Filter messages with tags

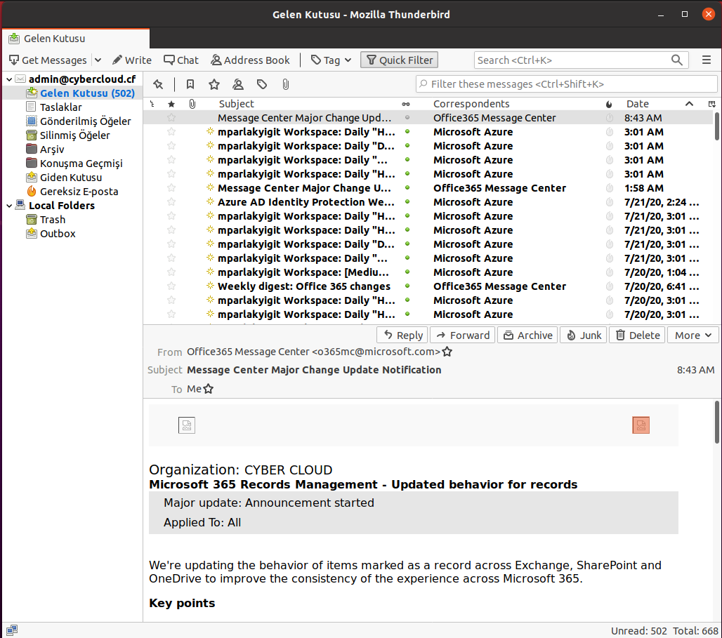tap(262, 84)
